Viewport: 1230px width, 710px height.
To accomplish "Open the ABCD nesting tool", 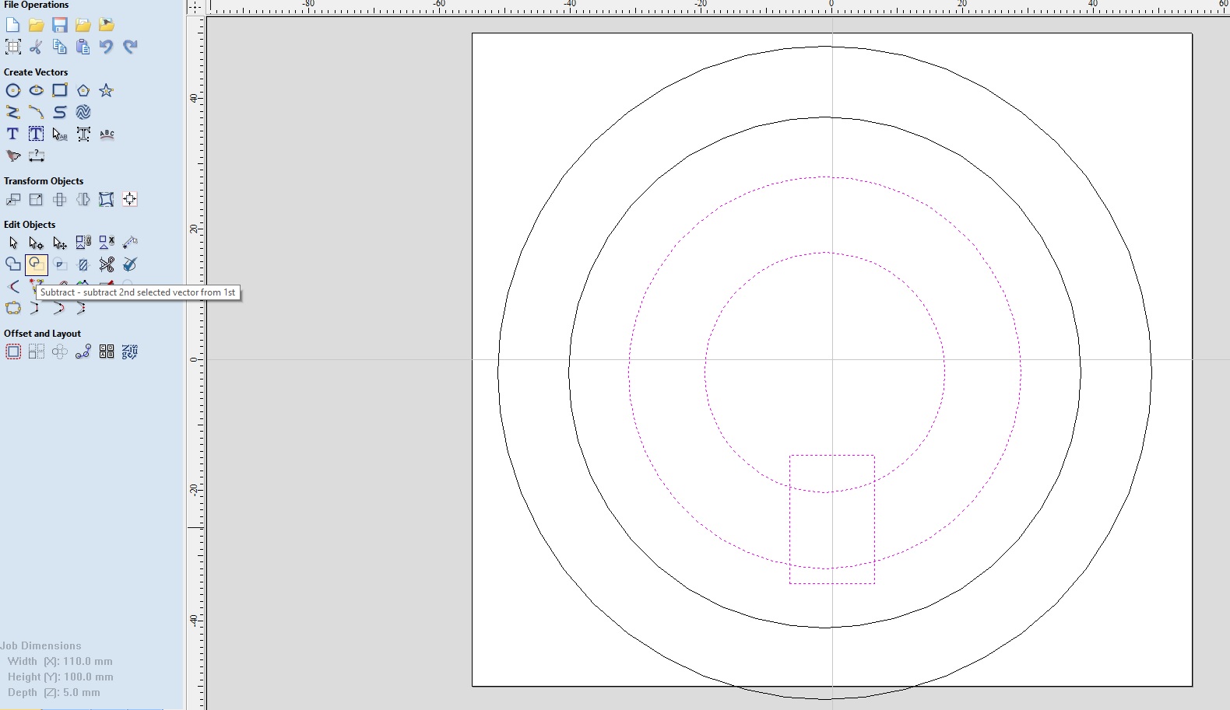I will (107, 352).
